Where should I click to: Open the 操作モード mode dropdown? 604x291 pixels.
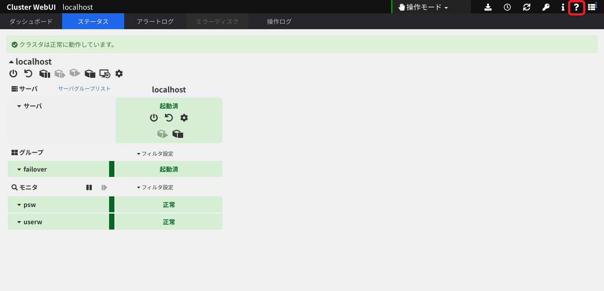423,8
